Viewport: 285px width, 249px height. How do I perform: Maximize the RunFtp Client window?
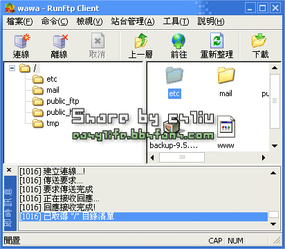click(x=262, y=8)
